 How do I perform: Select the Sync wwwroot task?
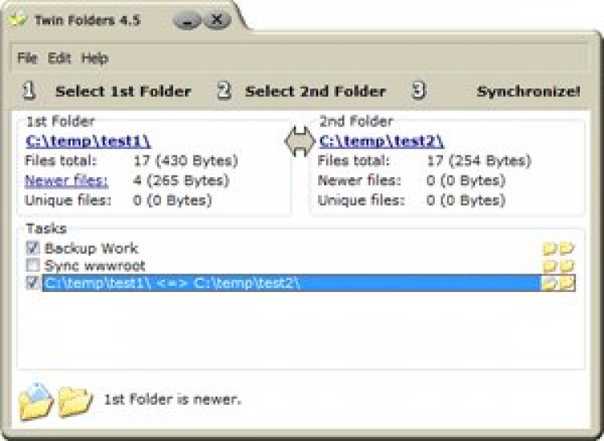tap(95, 266)
